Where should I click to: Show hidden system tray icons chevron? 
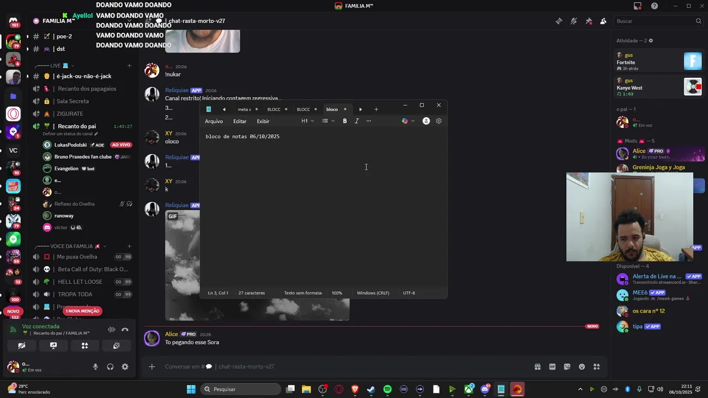(x=580, y=389)
